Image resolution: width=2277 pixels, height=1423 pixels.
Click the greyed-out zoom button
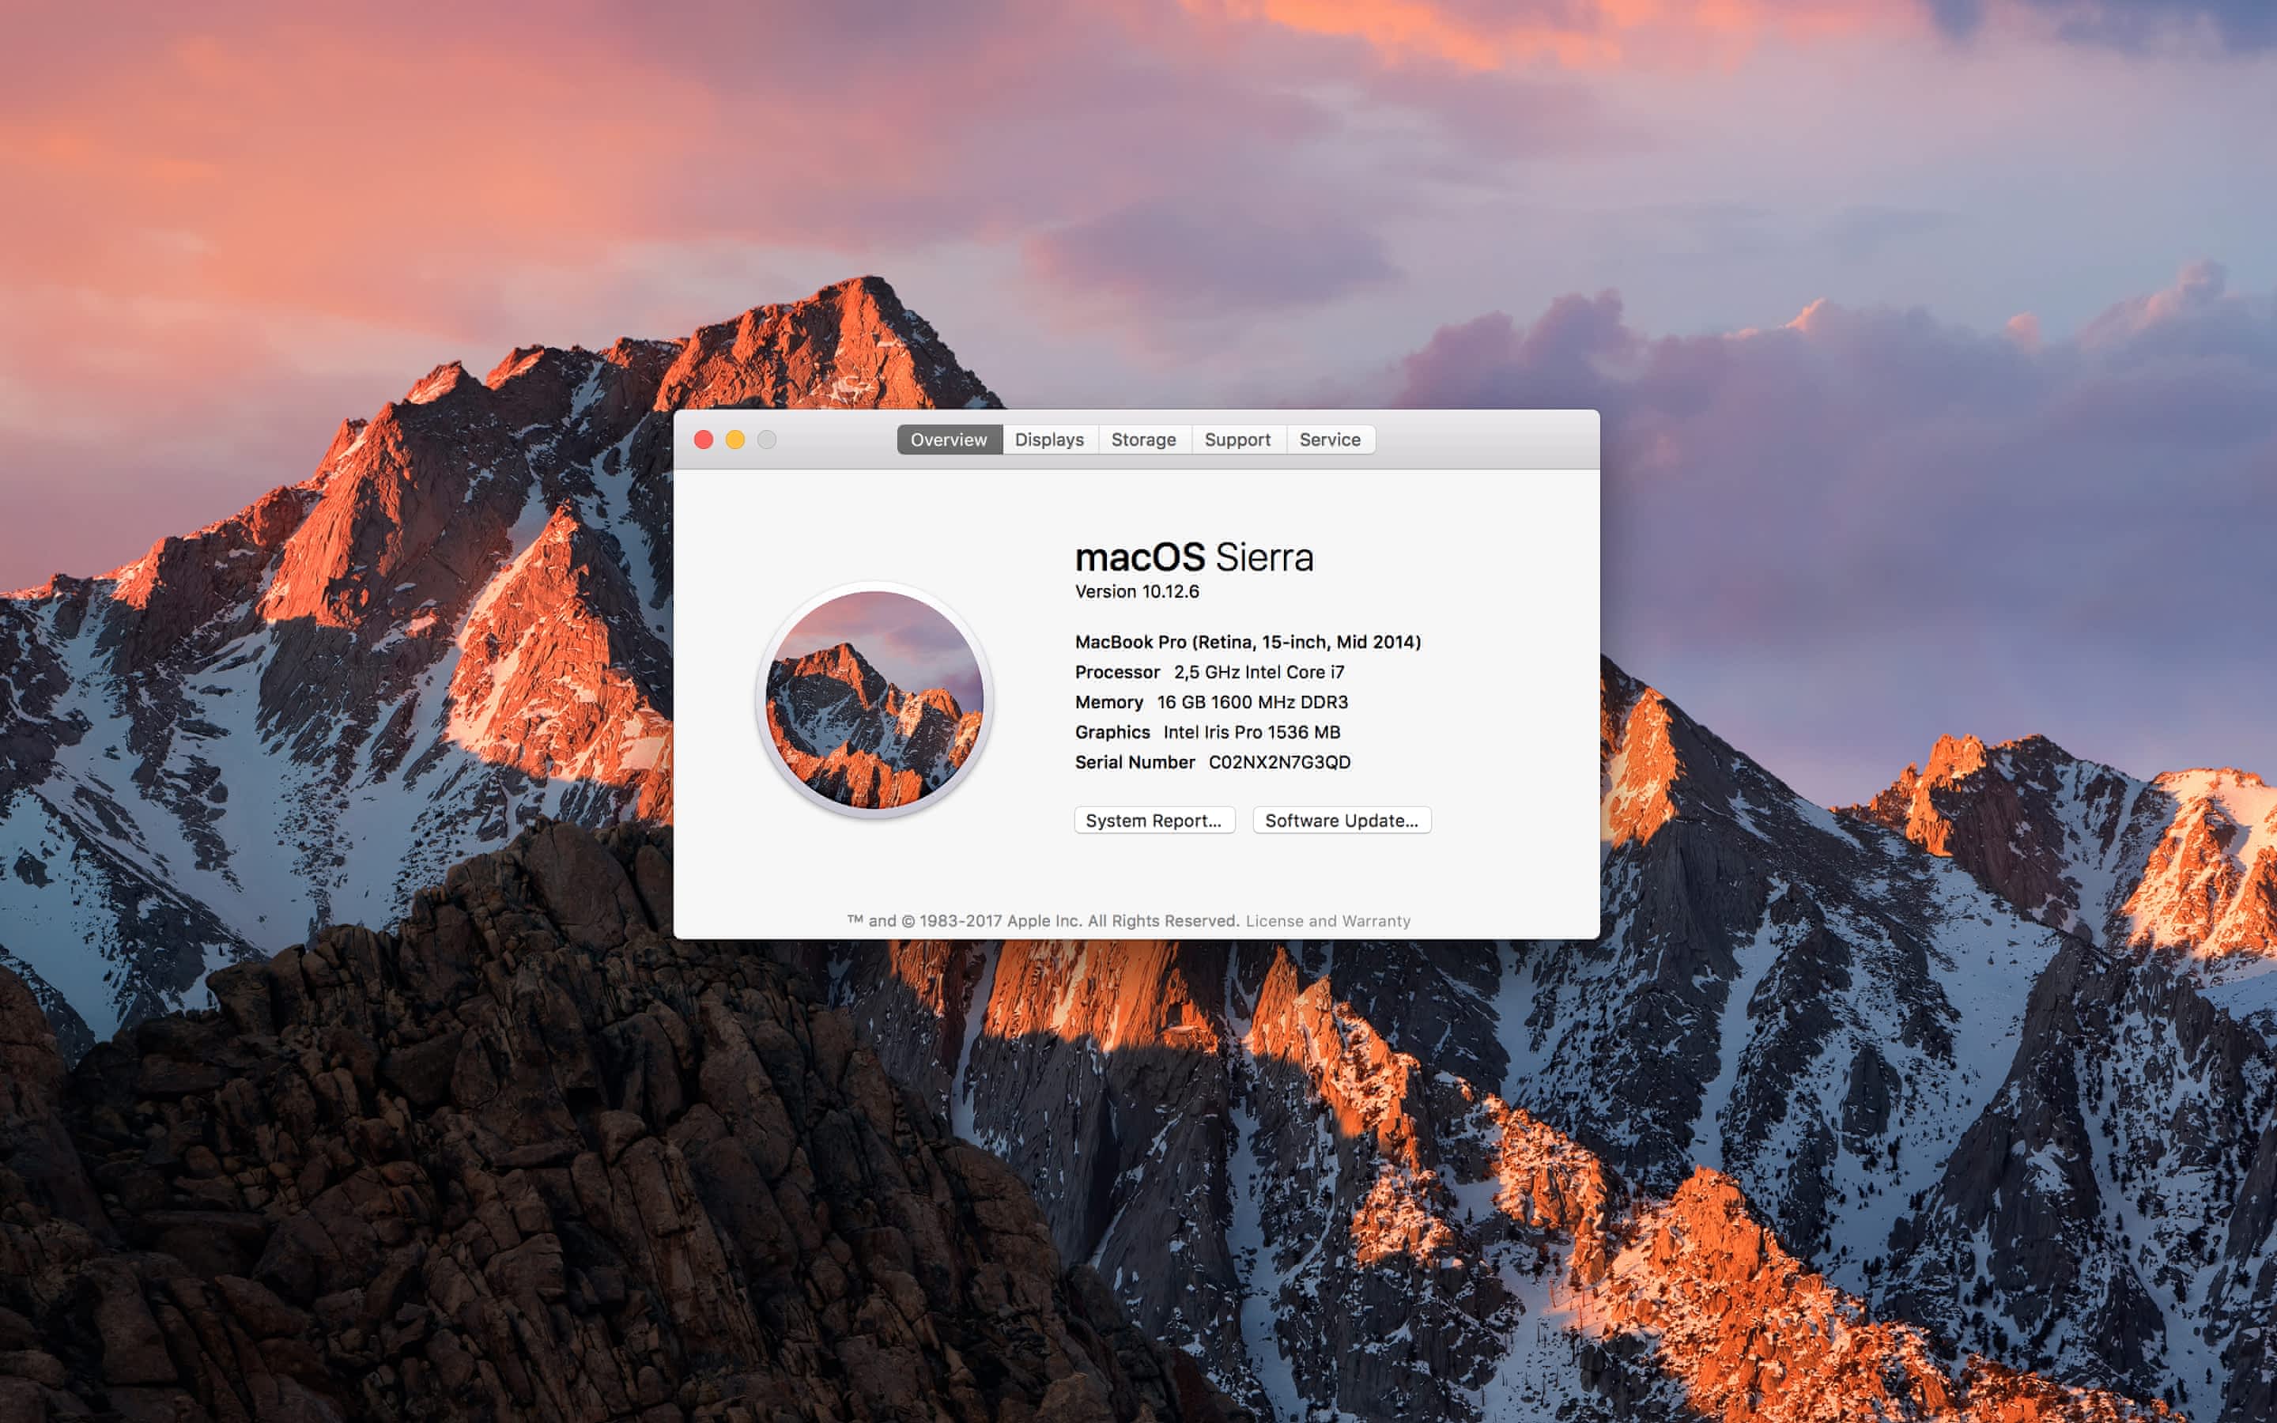coord(767,440)
